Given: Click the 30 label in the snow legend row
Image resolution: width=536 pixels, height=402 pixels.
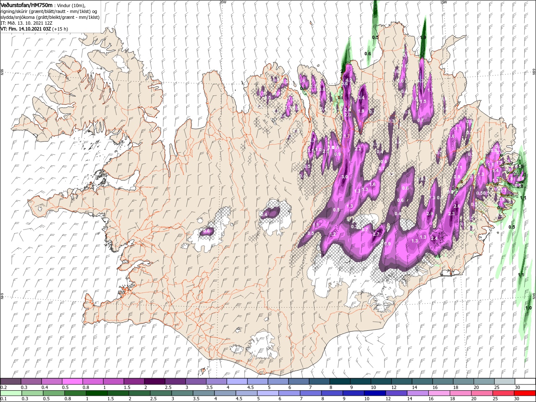Looking at the screenshot, I should point(518,387).
